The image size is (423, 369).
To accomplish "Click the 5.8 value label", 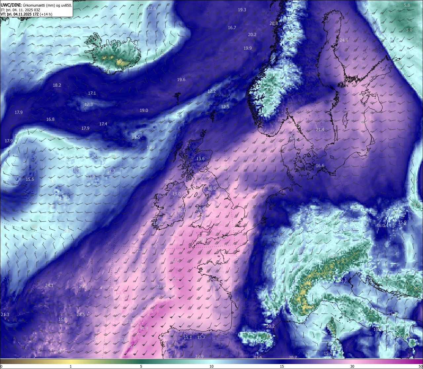I will tap(407, 5).
